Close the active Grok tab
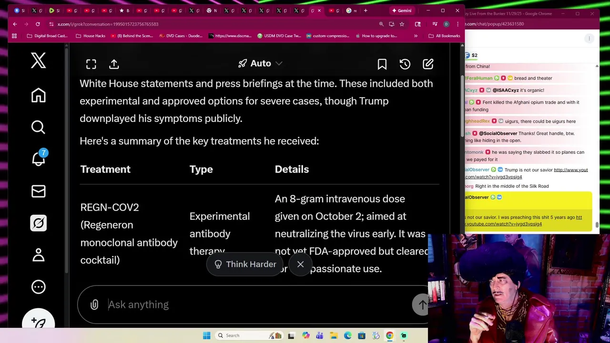Viewport: 610px width, 343px height. [x=319, y=10]
